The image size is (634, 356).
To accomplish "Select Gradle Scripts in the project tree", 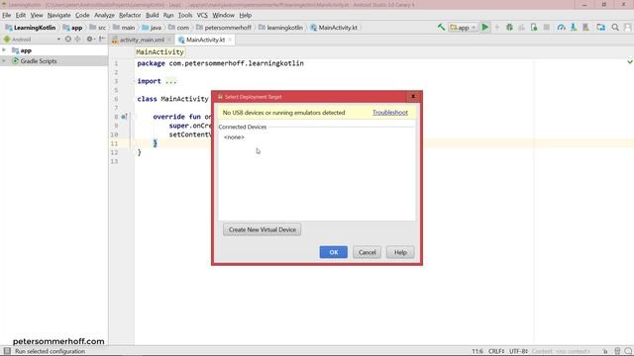I will click(x=39, y=61).
